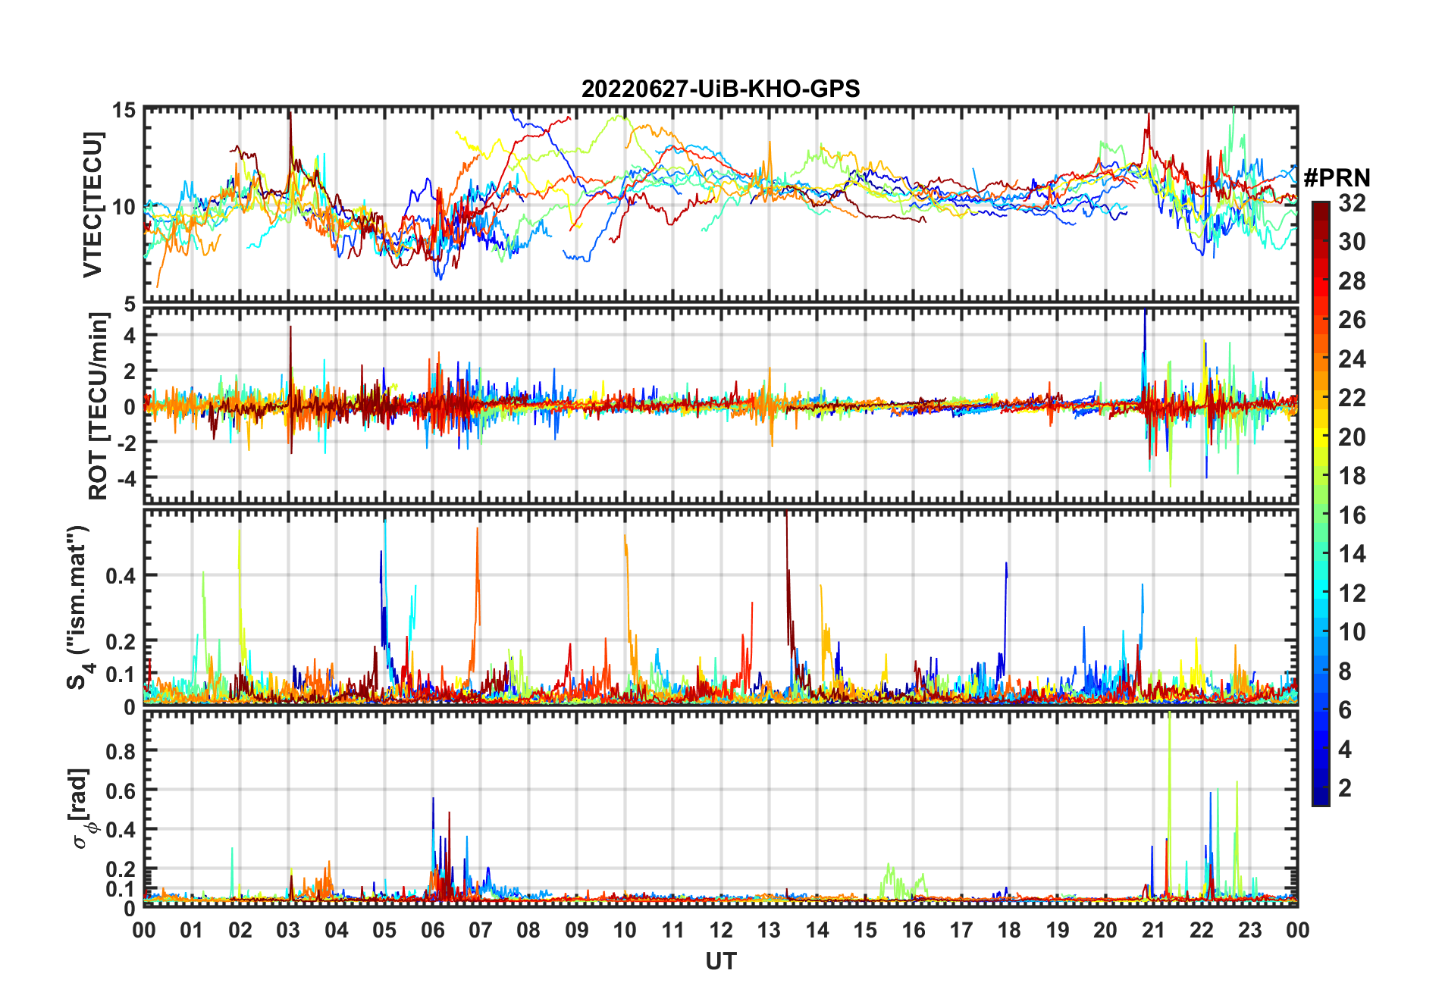Click the ROT y-axis tick label 2

tap(130, 371)
